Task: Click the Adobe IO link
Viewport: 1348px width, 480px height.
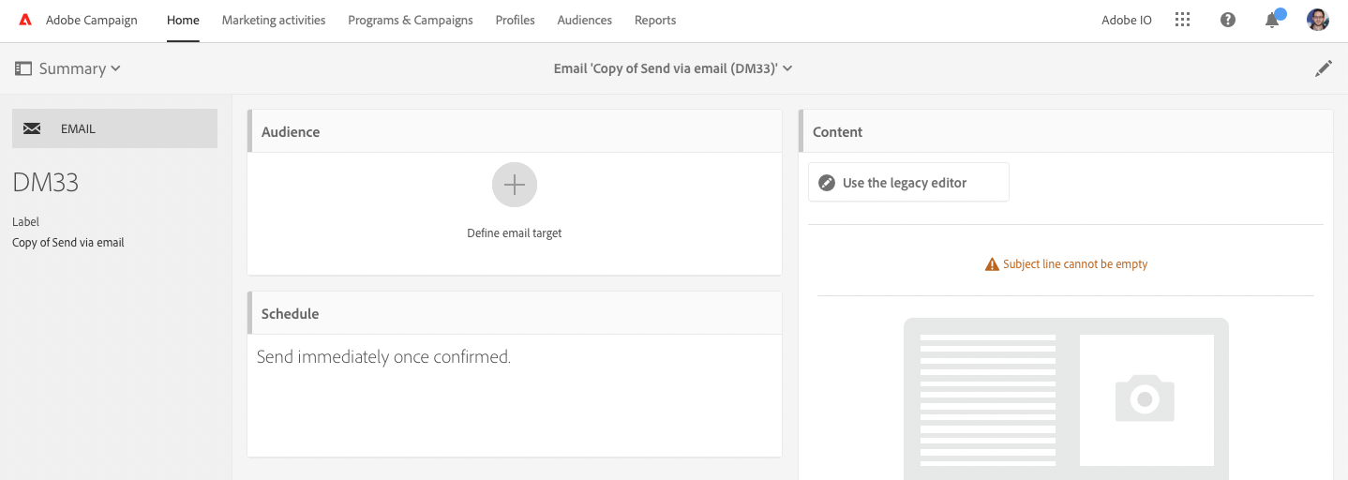Action: click(x=1127, y=20)
